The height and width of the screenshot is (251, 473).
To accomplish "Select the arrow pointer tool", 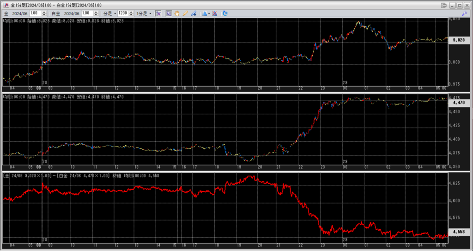I will tap(169, 13).
